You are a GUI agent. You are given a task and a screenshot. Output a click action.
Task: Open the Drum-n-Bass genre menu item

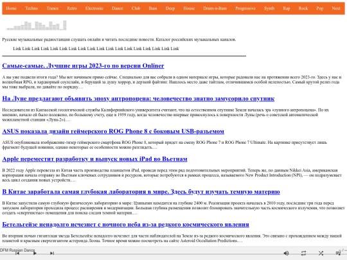tap(215, 8)
